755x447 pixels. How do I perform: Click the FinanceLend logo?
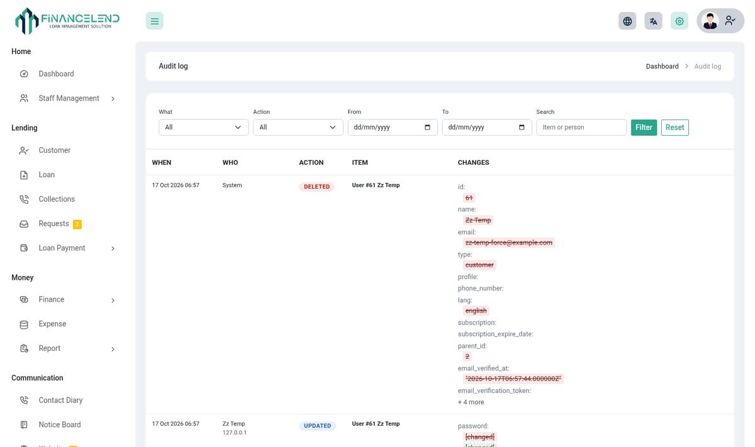[x=67, y=21]
